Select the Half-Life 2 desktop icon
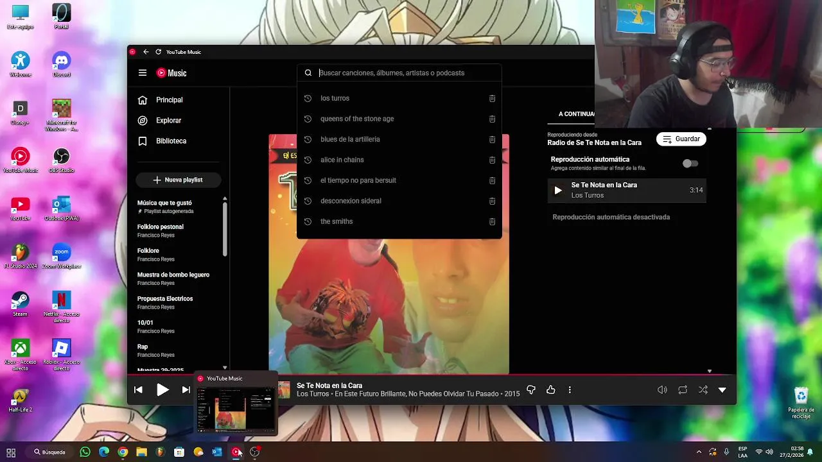Viewport: 822px width, 462px height. coord(21,400)
